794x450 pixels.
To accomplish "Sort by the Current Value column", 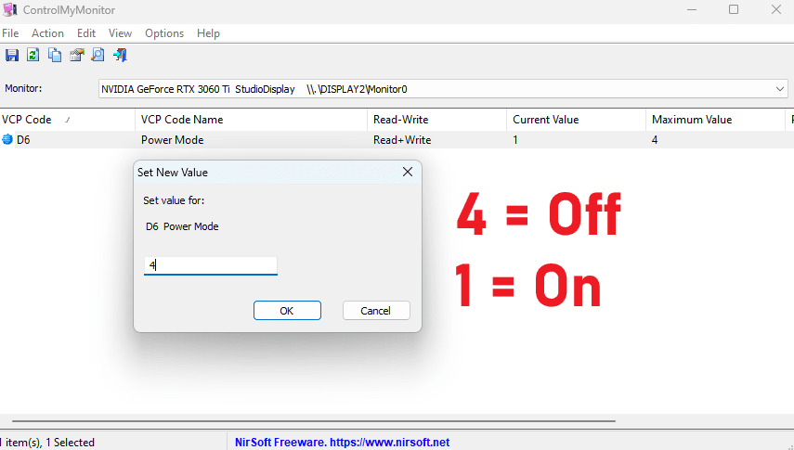I will pos(545,120).
